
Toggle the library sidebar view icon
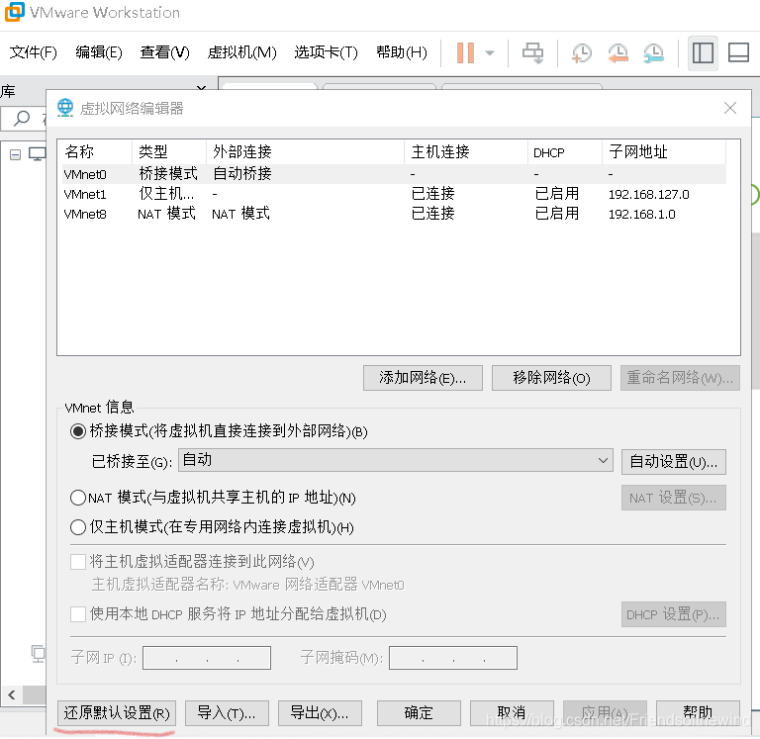click(703, 52)
